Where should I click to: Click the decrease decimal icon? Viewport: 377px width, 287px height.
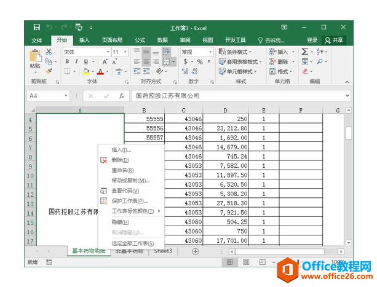(195, 71)
